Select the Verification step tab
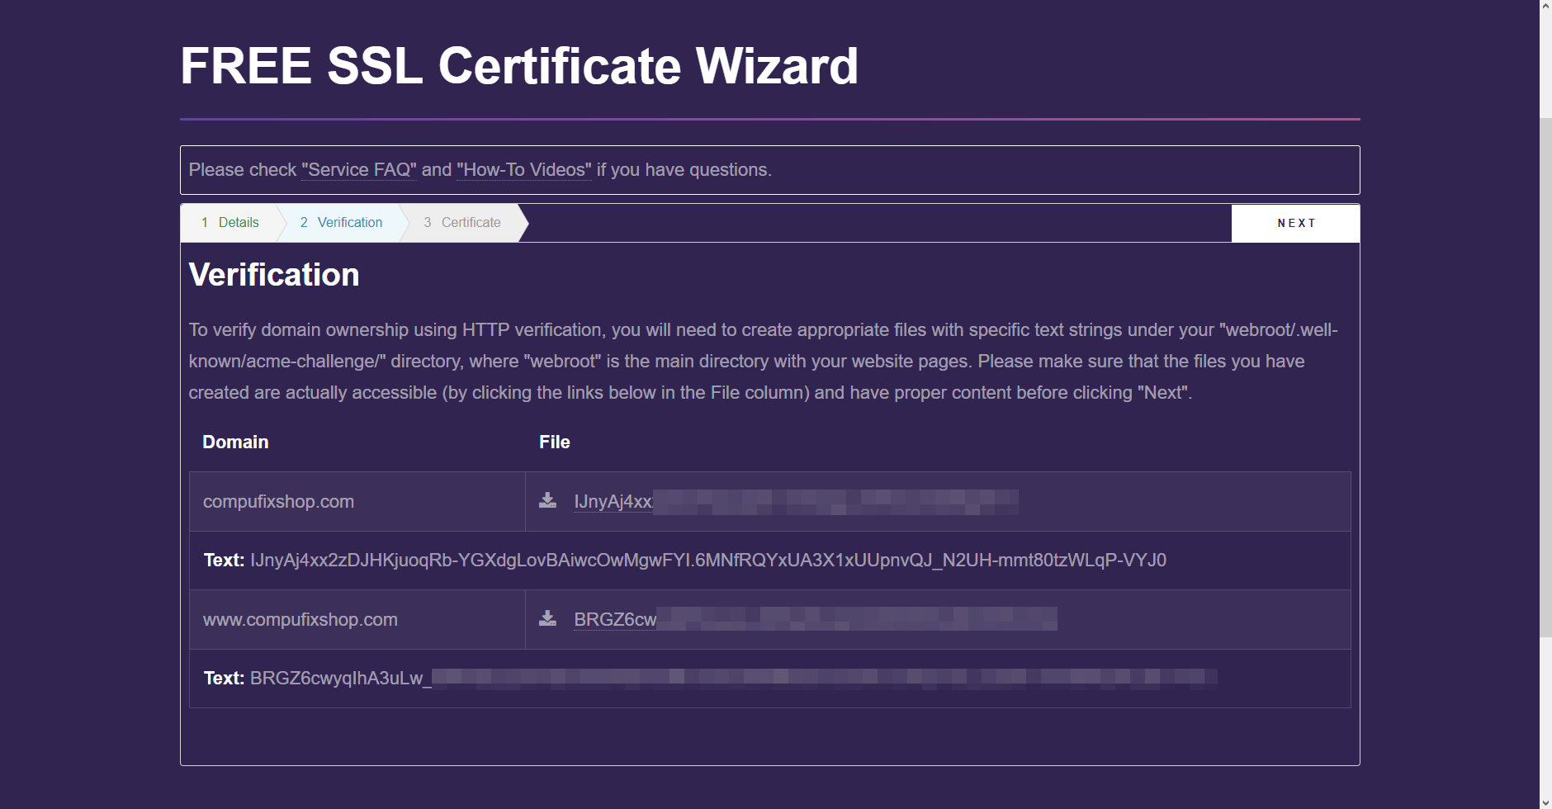Viewport: 1552px width, 809px height. 341,223
